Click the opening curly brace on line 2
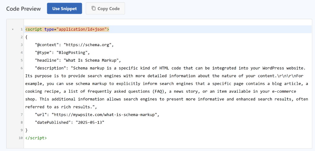This screenshot has width=315, height=151. click(26, 37)
